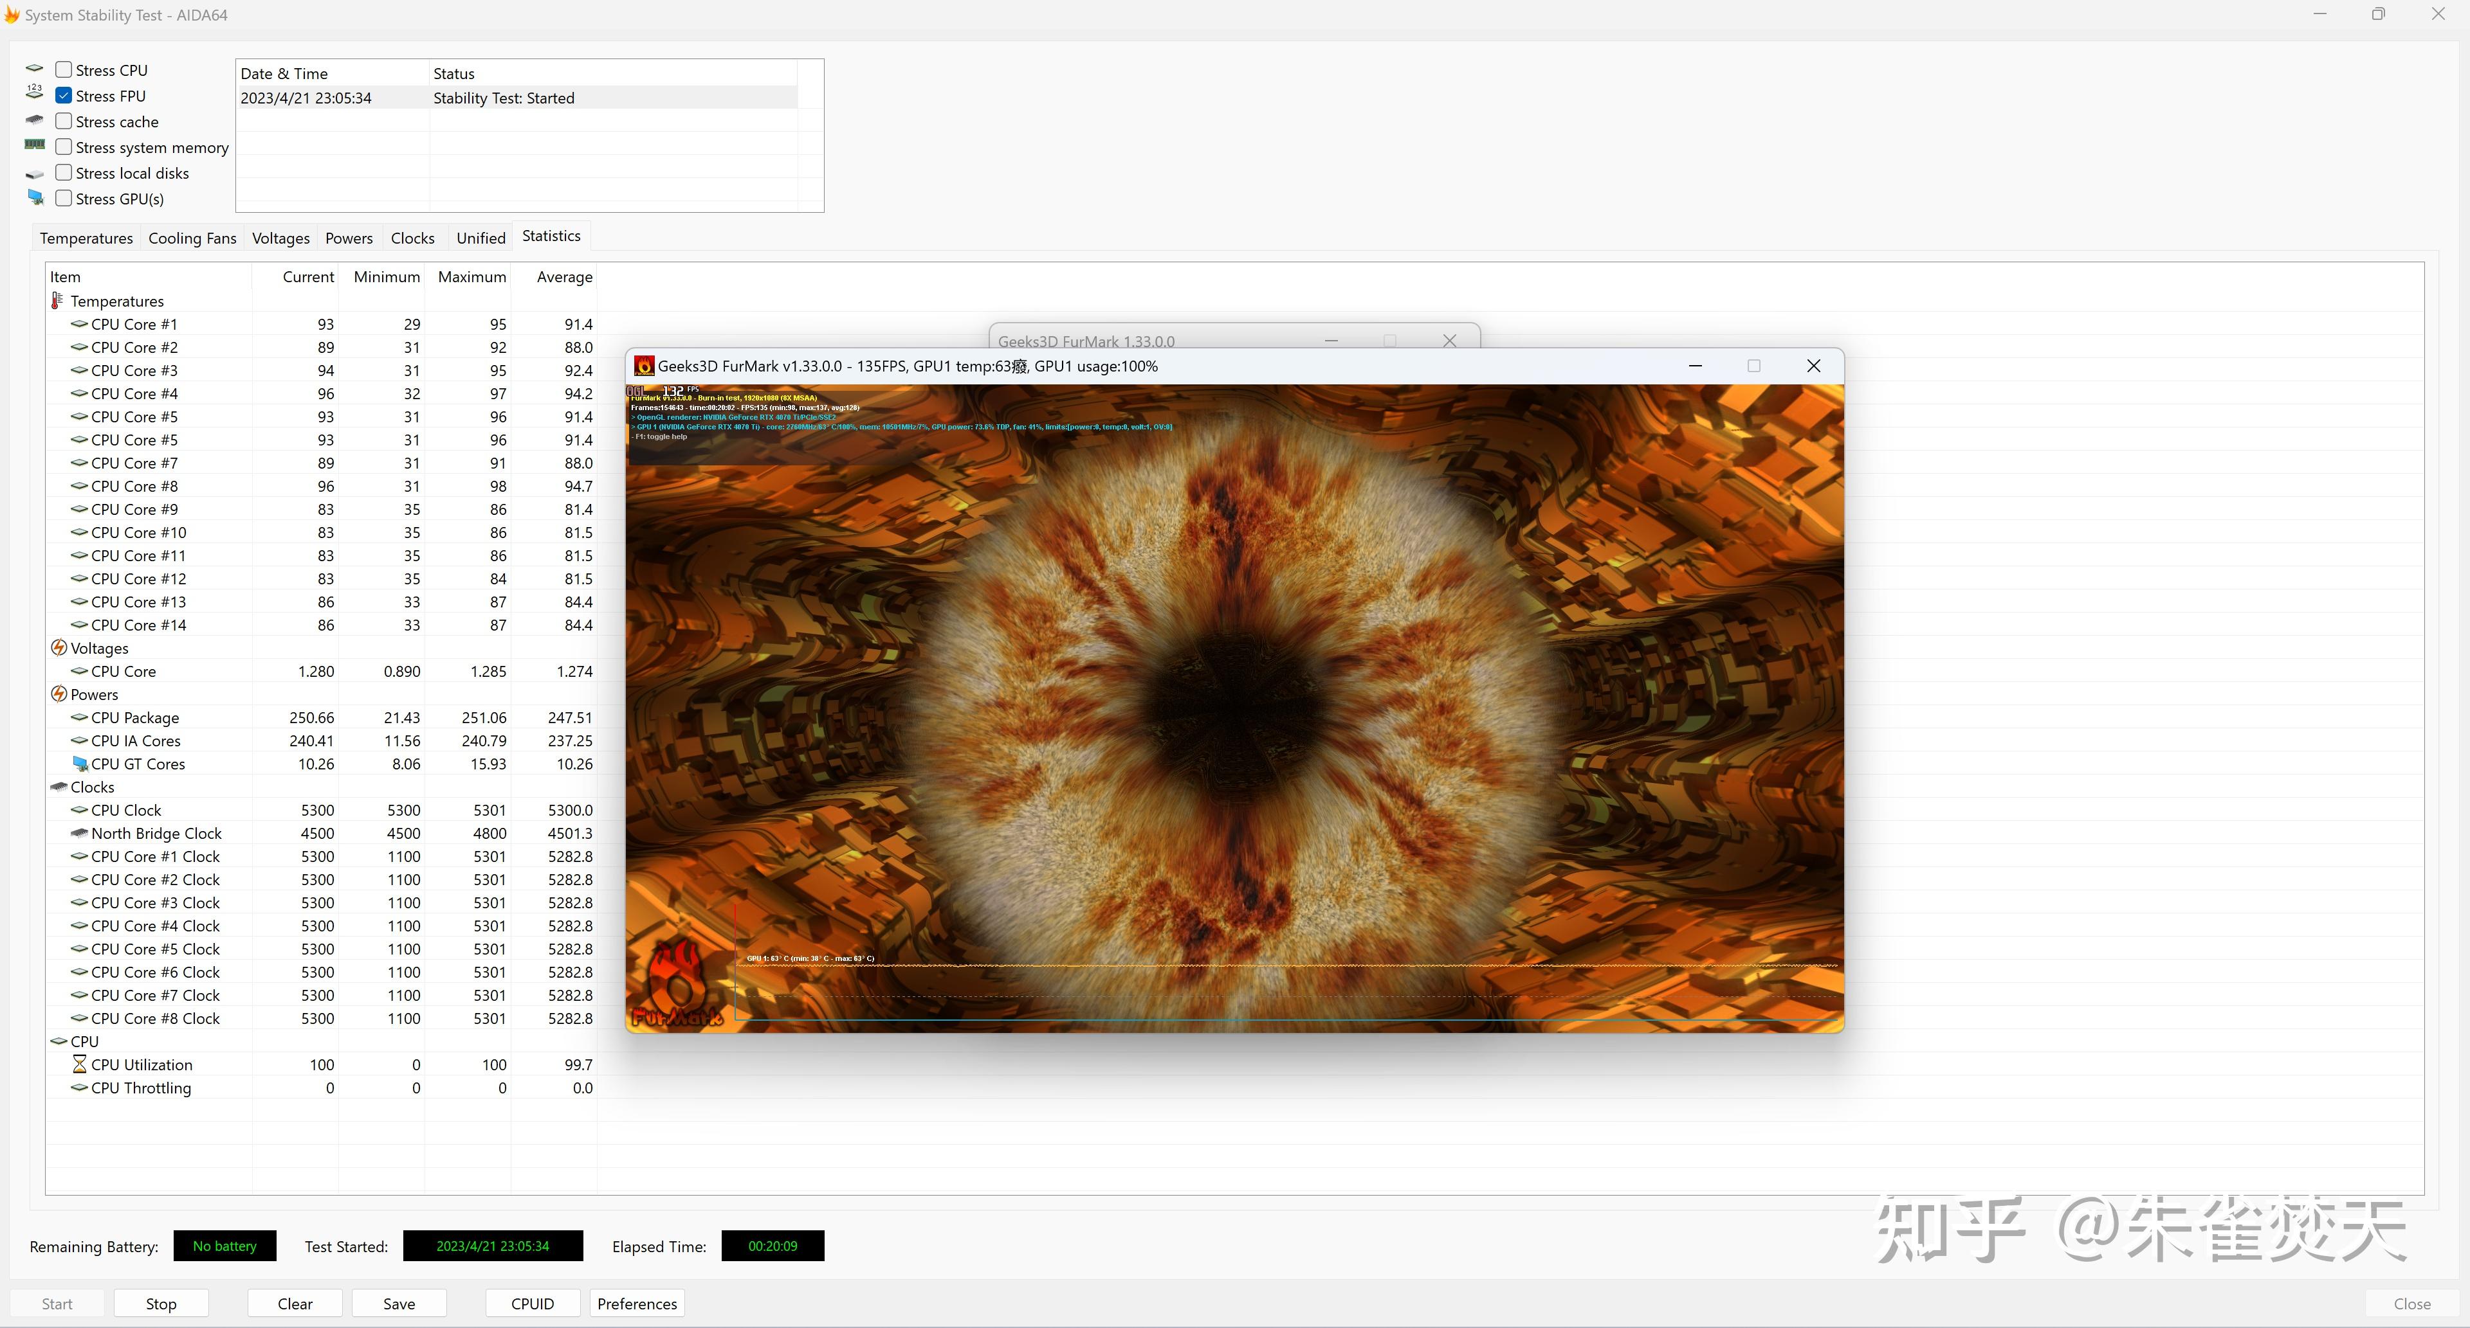Select the Unified tab
The image size is (2470, 1328).
480,238
